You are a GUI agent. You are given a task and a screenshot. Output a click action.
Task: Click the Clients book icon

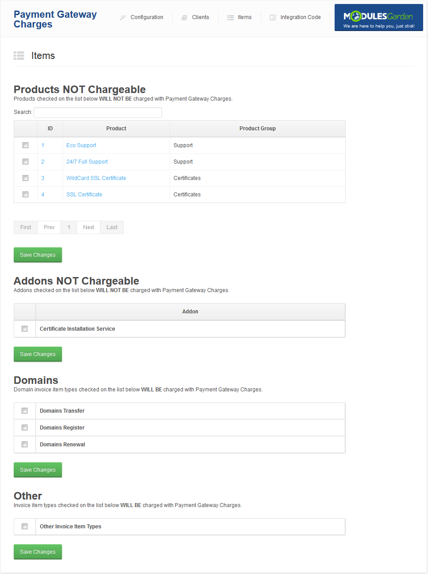point(185,17)
